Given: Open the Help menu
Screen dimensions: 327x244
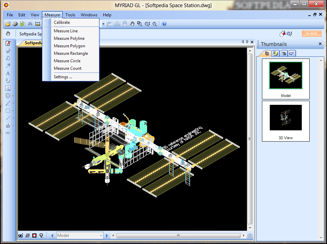Looking at the screenshot, I should [x=107, y=15].
